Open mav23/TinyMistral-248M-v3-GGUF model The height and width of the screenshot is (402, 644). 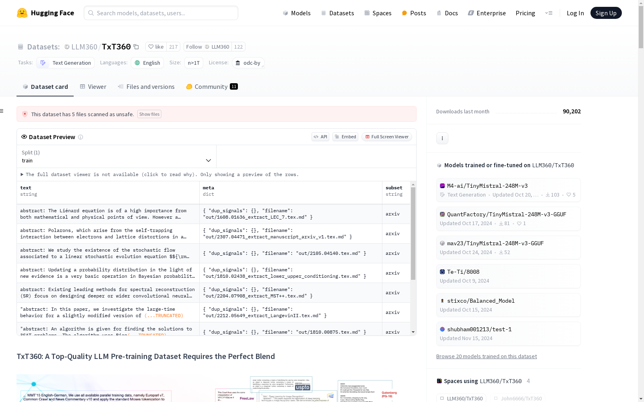508,248
